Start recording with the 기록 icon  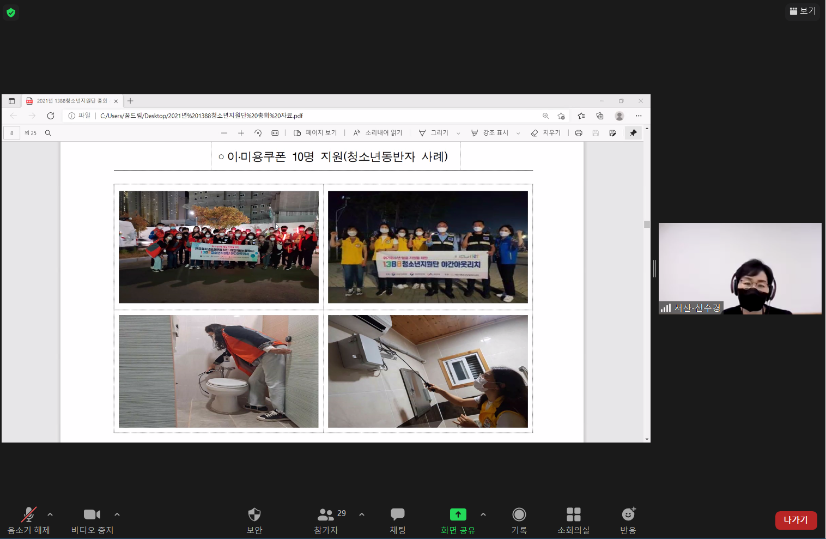click(x=519, y=515)
